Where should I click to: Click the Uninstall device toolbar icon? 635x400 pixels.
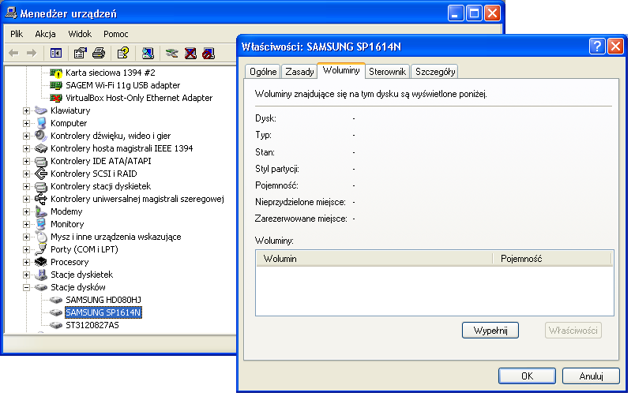pyautogui.click(x=190, y=53)
